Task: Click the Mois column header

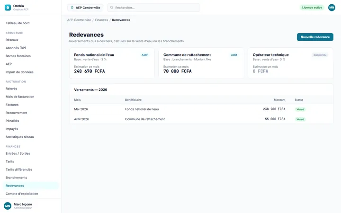Action: [x=77, y=100]
